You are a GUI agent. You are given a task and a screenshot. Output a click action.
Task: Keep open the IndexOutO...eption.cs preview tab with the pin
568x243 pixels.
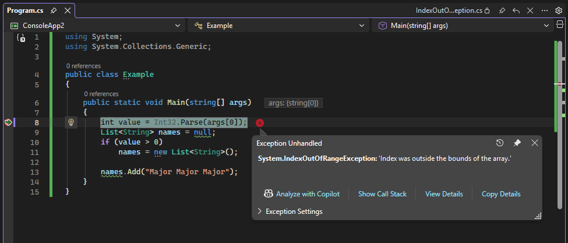tap(501, 10)
